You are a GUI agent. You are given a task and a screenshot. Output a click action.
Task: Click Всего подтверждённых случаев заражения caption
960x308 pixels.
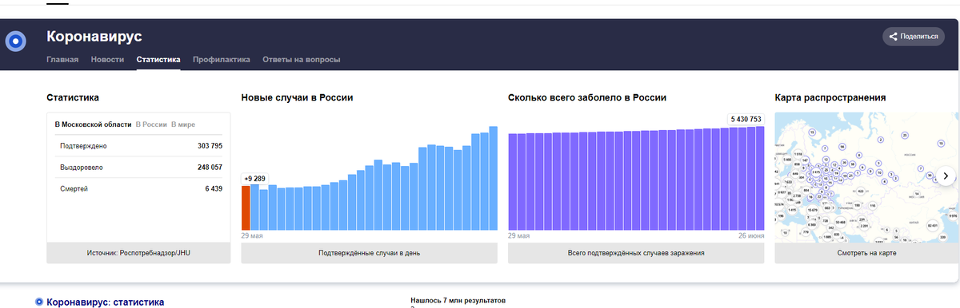click(x=636, y=253)
